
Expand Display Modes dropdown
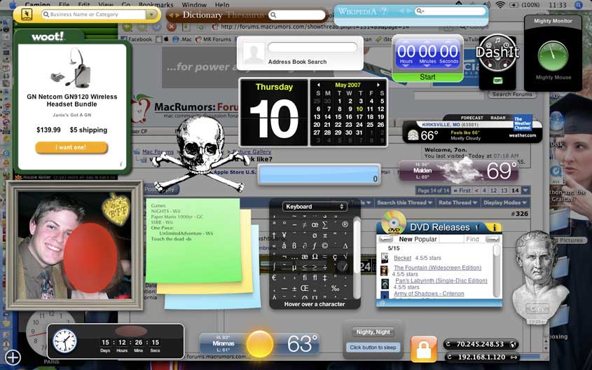(505, 203)
